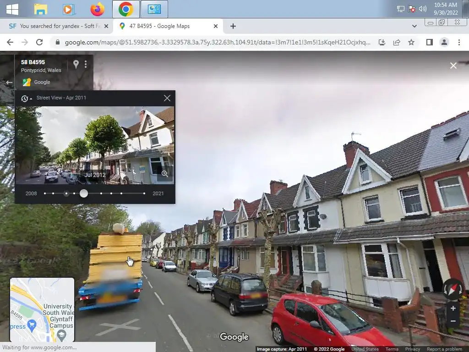Reload the current page

pyautogui.click(x=39, y=42)
